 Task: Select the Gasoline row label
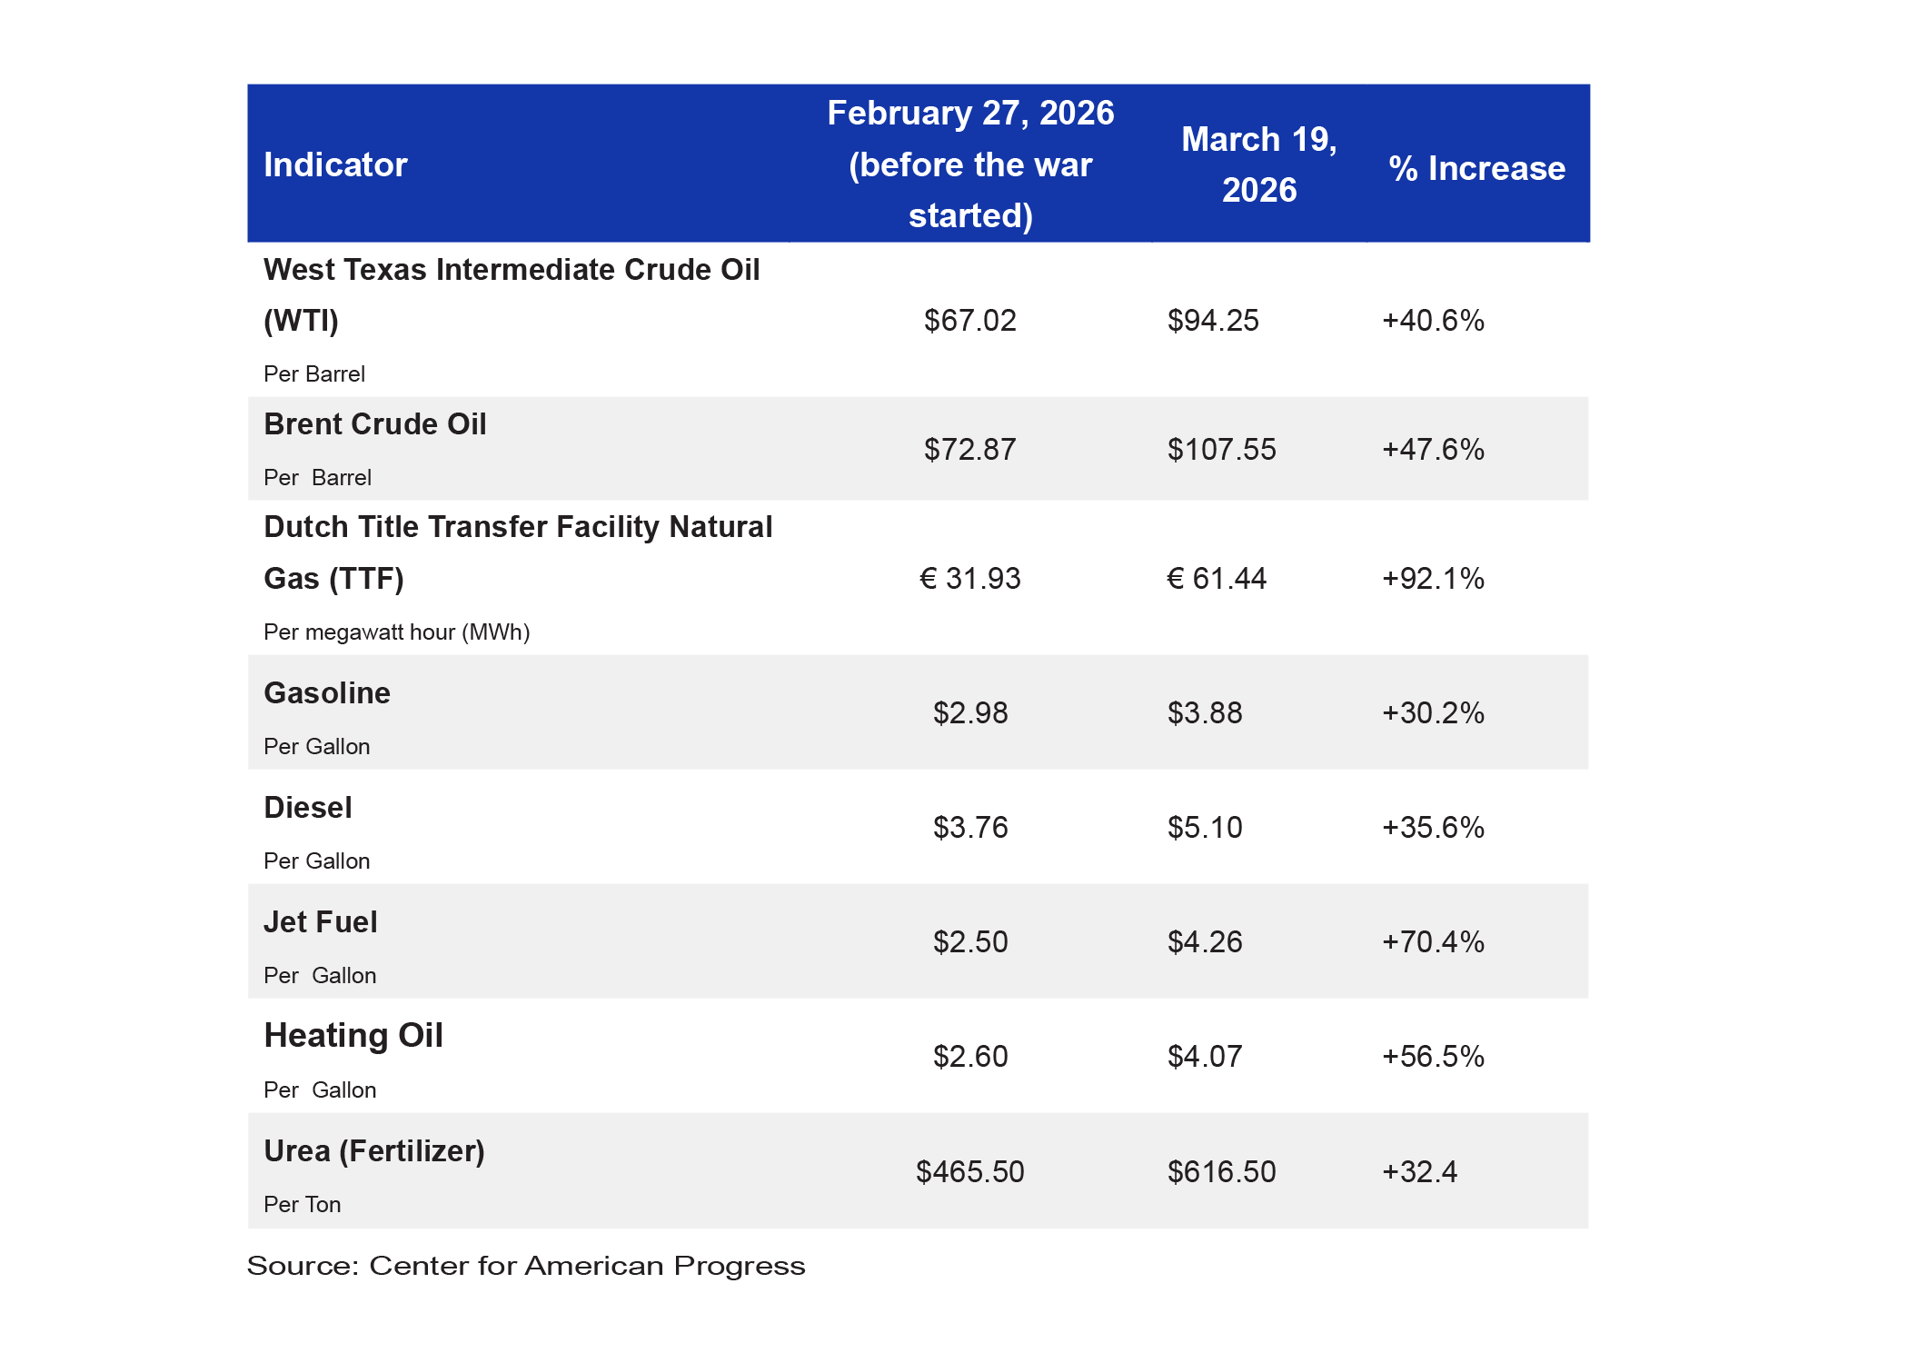pyautogui.click(x=327, y=692)
